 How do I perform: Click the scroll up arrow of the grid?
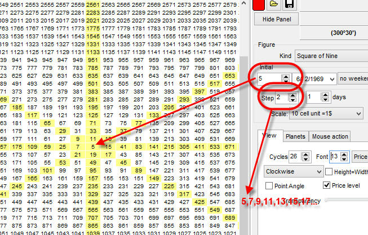click(243, 3)
